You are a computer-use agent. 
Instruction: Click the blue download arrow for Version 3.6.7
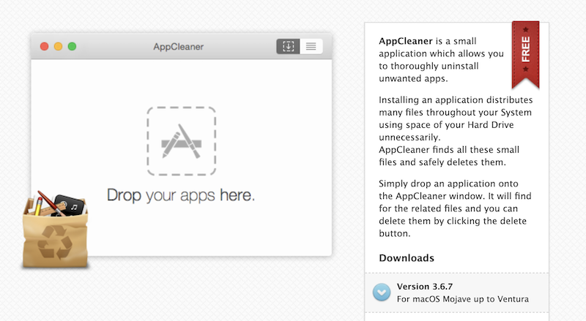pyautogui.click(x=382, y=292)
